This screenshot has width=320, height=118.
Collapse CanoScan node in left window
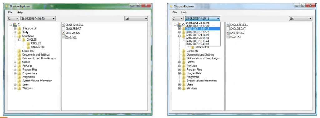tap(15, 36)
